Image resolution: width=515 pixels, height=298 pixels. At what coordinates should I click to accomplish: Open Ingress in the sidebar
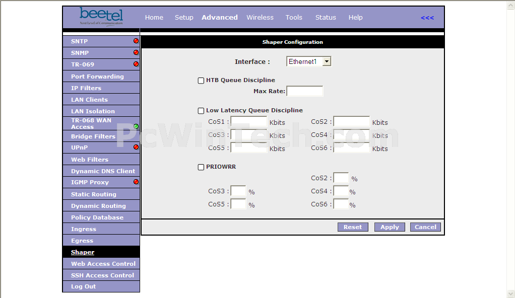(x=101, y=229)
